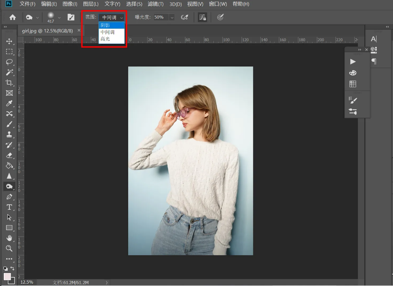Viewport: 393px width, 286px height.
Task: Select the Zoom magnifier tool
Action: tap(9, 249)
